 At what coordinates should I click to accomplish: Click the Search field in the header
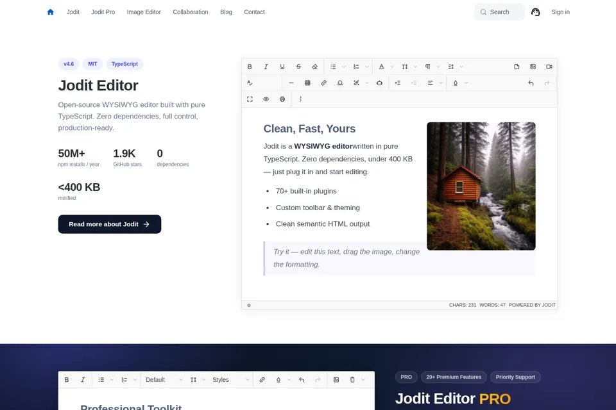pyautogui.click(x=499, y=12)
